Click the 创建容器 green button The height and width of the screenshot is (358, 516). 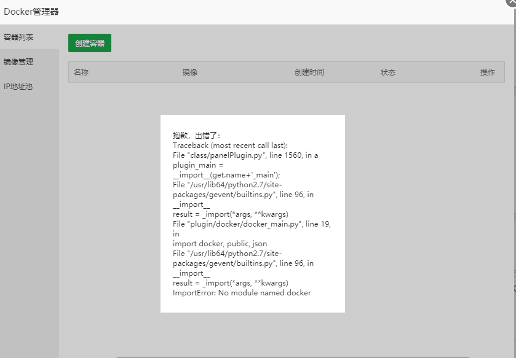90,43
